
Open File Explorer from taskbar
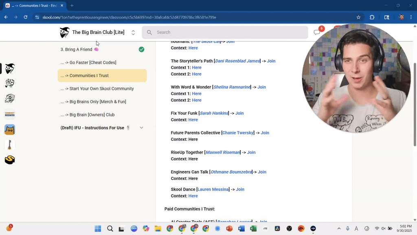tap(158, 228)
